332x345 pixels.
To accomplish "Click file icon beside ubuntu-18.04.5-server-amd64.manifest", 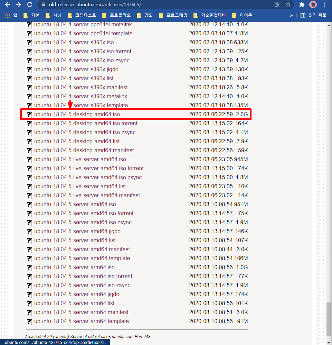I will [29, 249].
